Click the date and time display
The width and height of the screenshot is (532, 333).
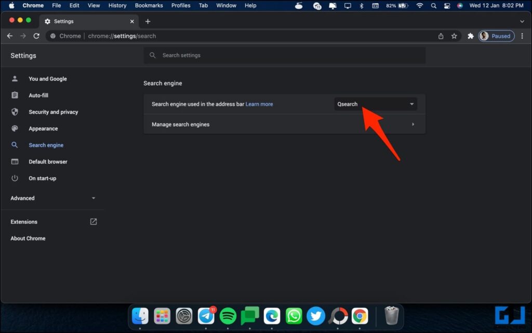tap(496, 5)
